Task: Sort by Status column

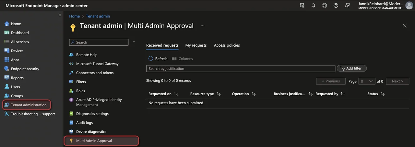Action: pos(376,94)
